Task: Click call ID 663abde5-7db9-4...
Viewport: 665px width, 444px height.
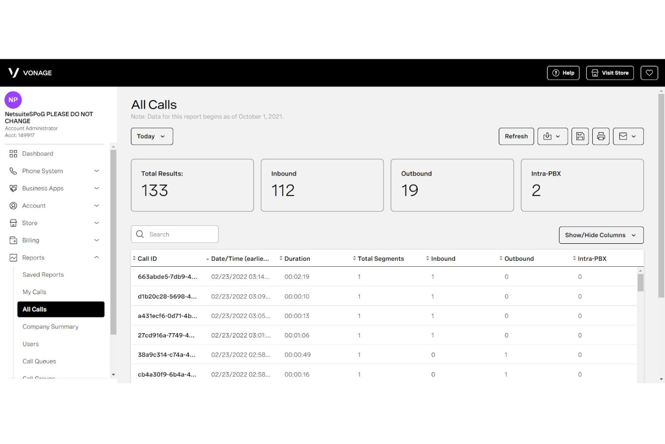Action: (x=167, y=277)
